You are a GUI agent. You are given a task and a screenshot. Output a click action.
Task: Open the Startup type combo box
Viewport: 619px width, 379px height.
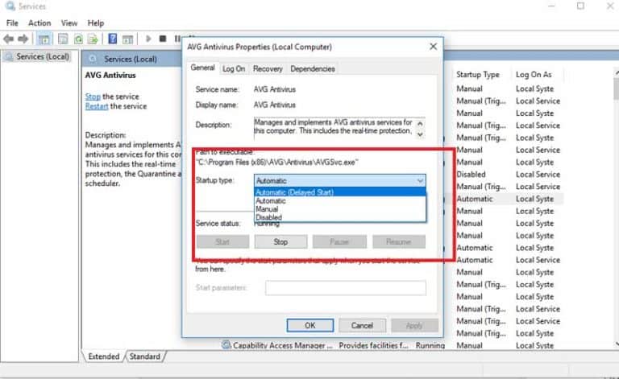(340, 180)
